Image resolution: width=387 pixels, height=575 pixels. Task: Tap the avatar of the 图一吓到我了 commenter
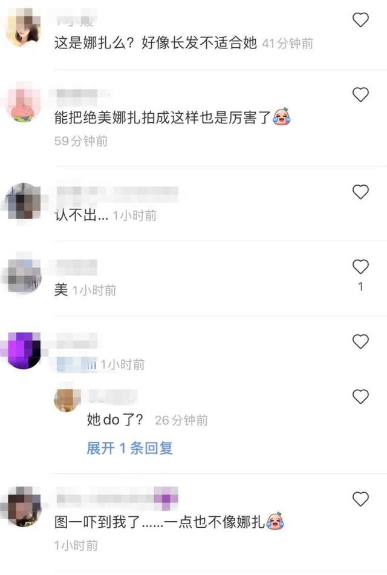click(x=24, y=507)
